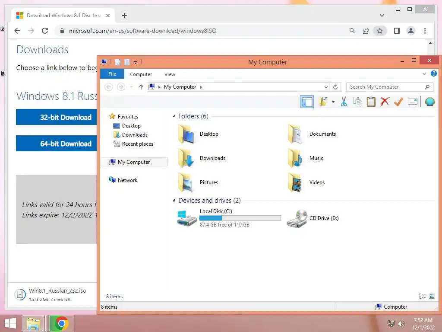This screenshot has width=442, height=332.
Task: Select Recent places in sidebar
Action: tap(133, 144)
